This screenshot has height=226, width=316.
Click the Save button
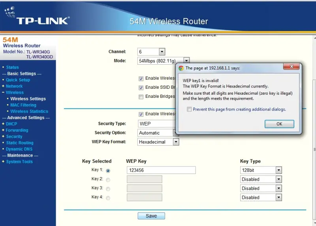tap(151, 216)
